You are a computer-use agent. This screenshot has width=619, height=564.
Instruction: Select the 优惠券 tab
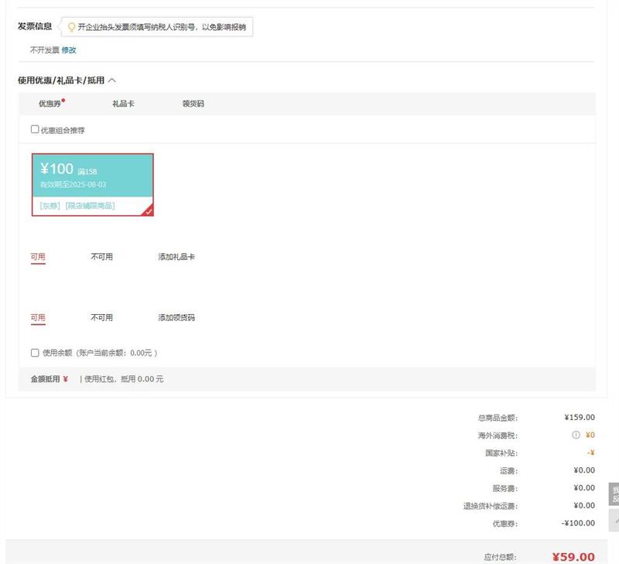point(50,104)
